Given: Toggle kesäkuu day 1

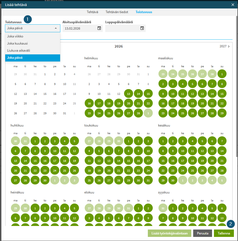Looking at the screenshot, I should [x=163, y=141].
